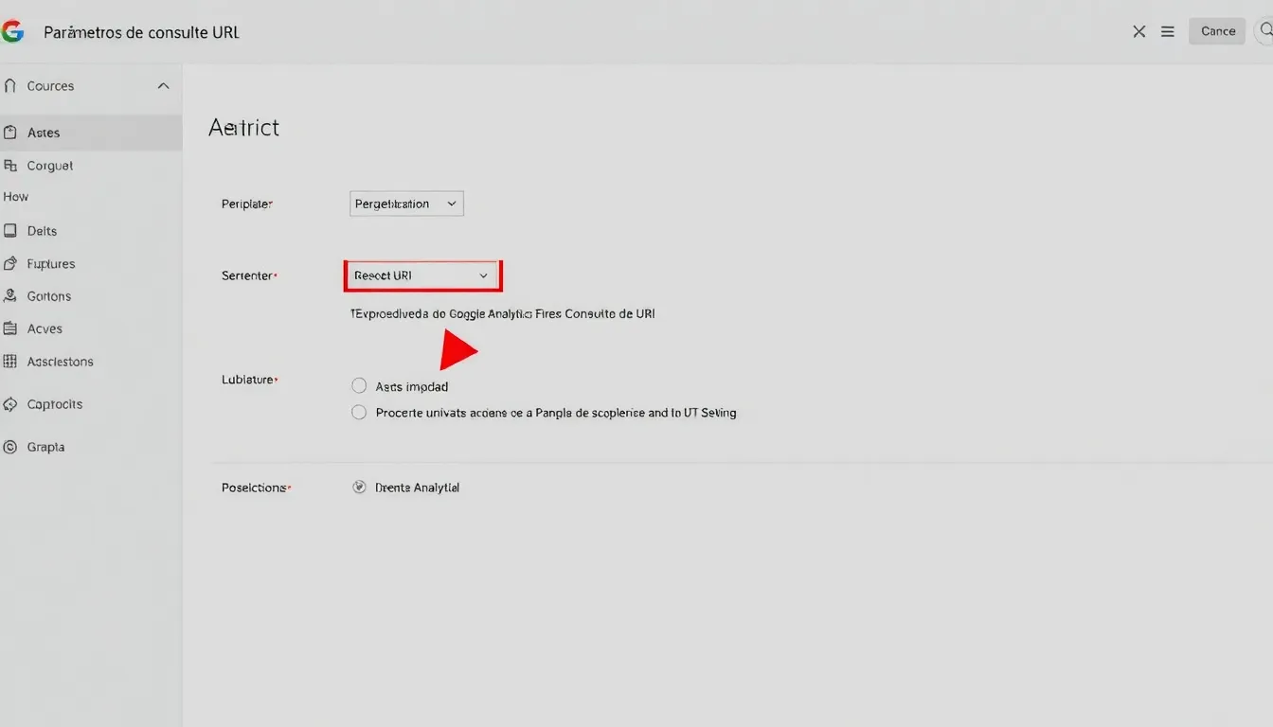Toggle the Drenta Analytial radio button
This screenshot has width=1273, height=727.
click(x=359, y=488)
